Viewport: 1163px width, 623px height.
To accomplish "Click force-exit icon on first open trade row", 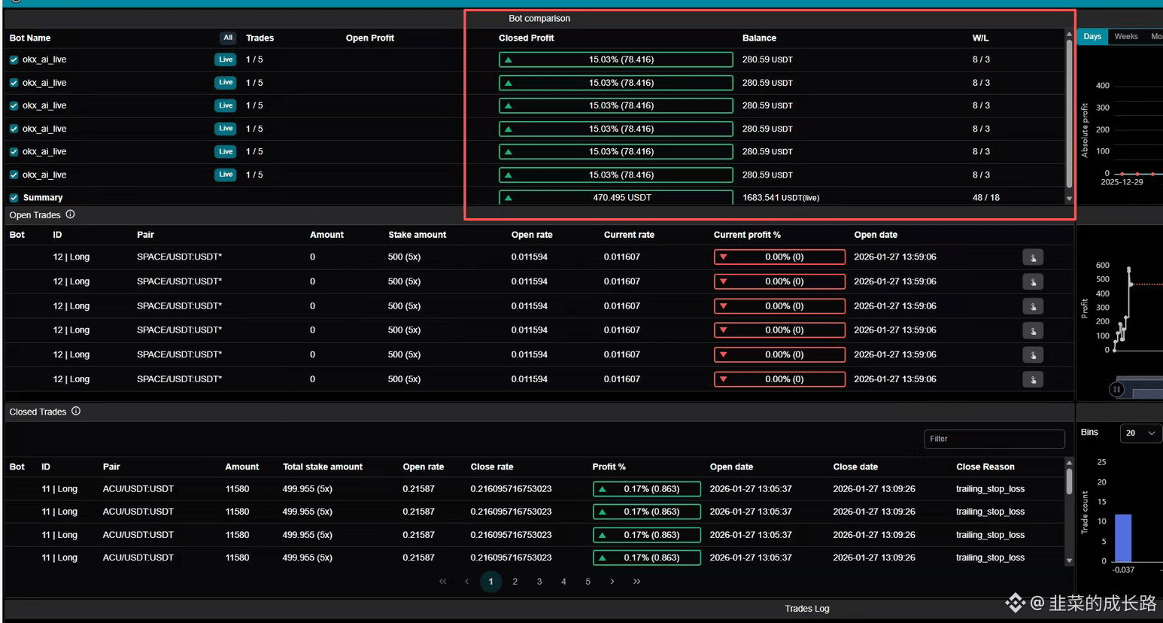I will (1033, 257).
